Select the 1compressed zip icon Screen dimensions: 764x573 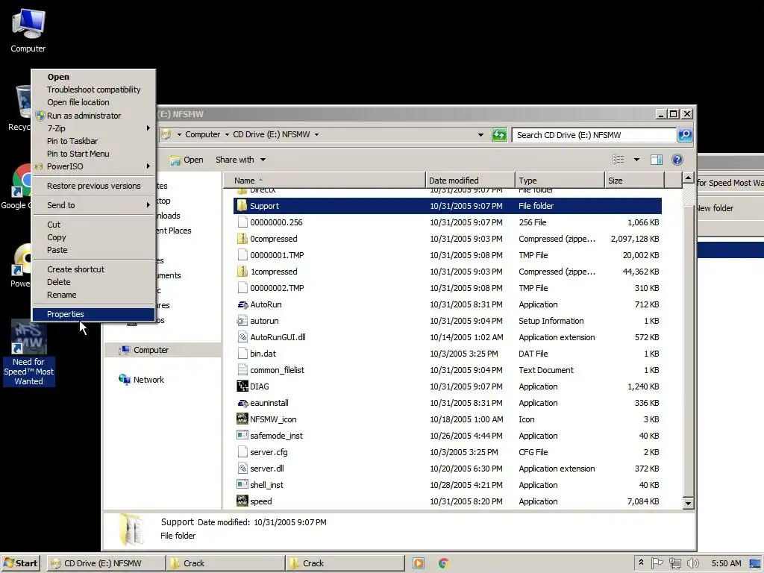point(242,272)
